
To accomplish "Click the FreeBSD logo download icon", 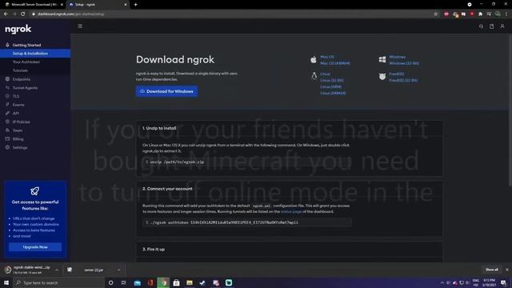I will (x=382, y=77).
